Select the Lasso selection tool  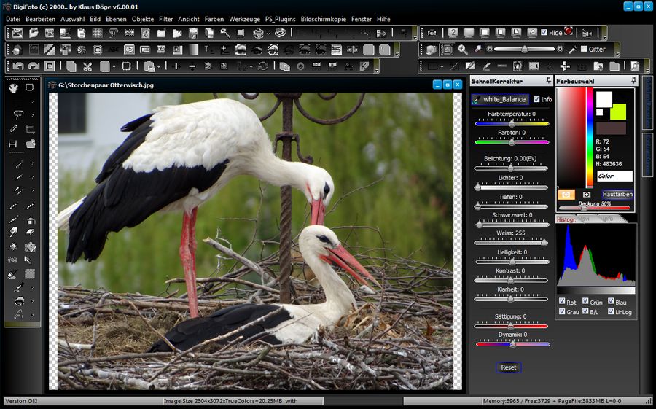coord(18,114)
